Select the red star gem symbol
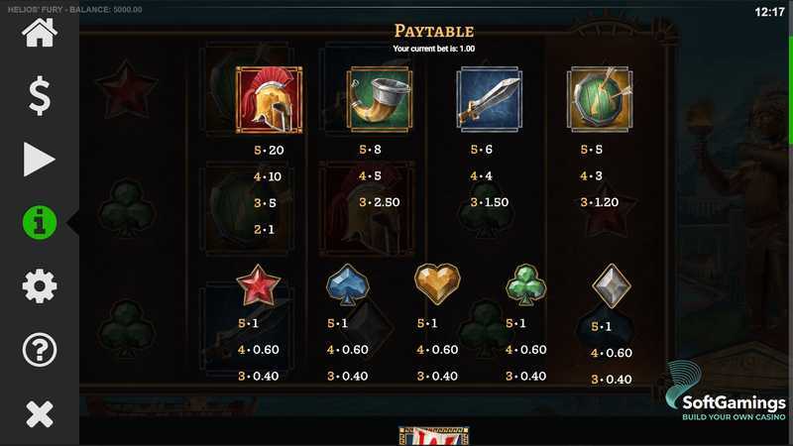 click(x=258, y=285)
